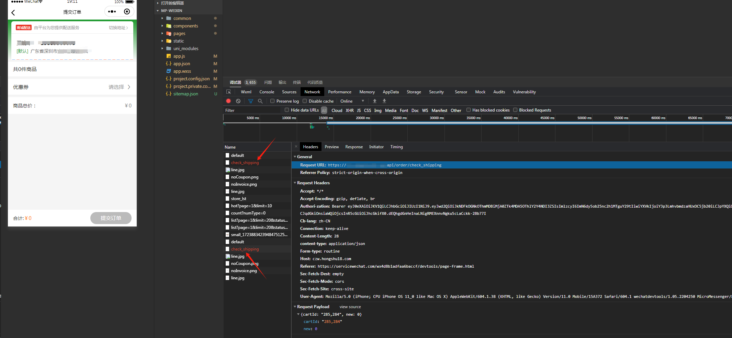Open the project.config.json file
The image size is (732, 338).
coord(191,79)
